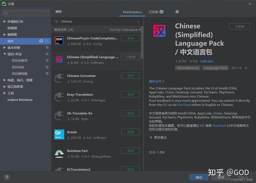The width and height of the screenshot is (256, 183).
Task: Click the copy icon beside 项目解释器
Action: 47,74
